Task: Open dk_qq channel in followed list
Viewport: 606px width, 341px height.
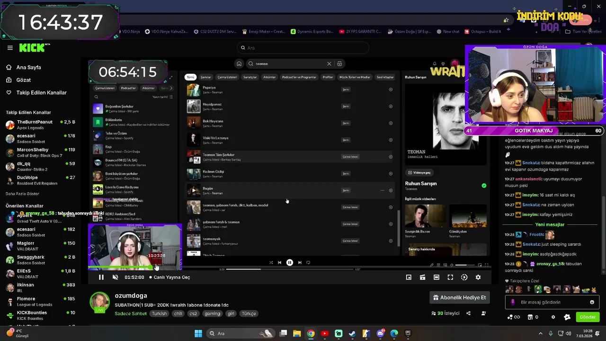Action: (40, 166)
